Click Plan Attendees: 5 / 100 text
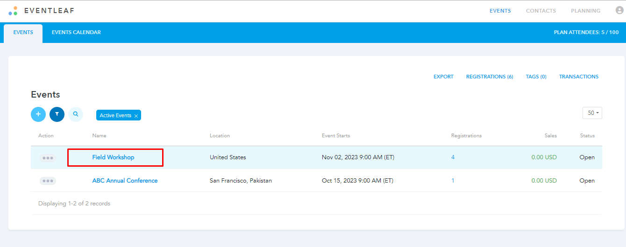The height and width of the screenshot is (247, 626). pyautogui.click(x=586, y=33)
